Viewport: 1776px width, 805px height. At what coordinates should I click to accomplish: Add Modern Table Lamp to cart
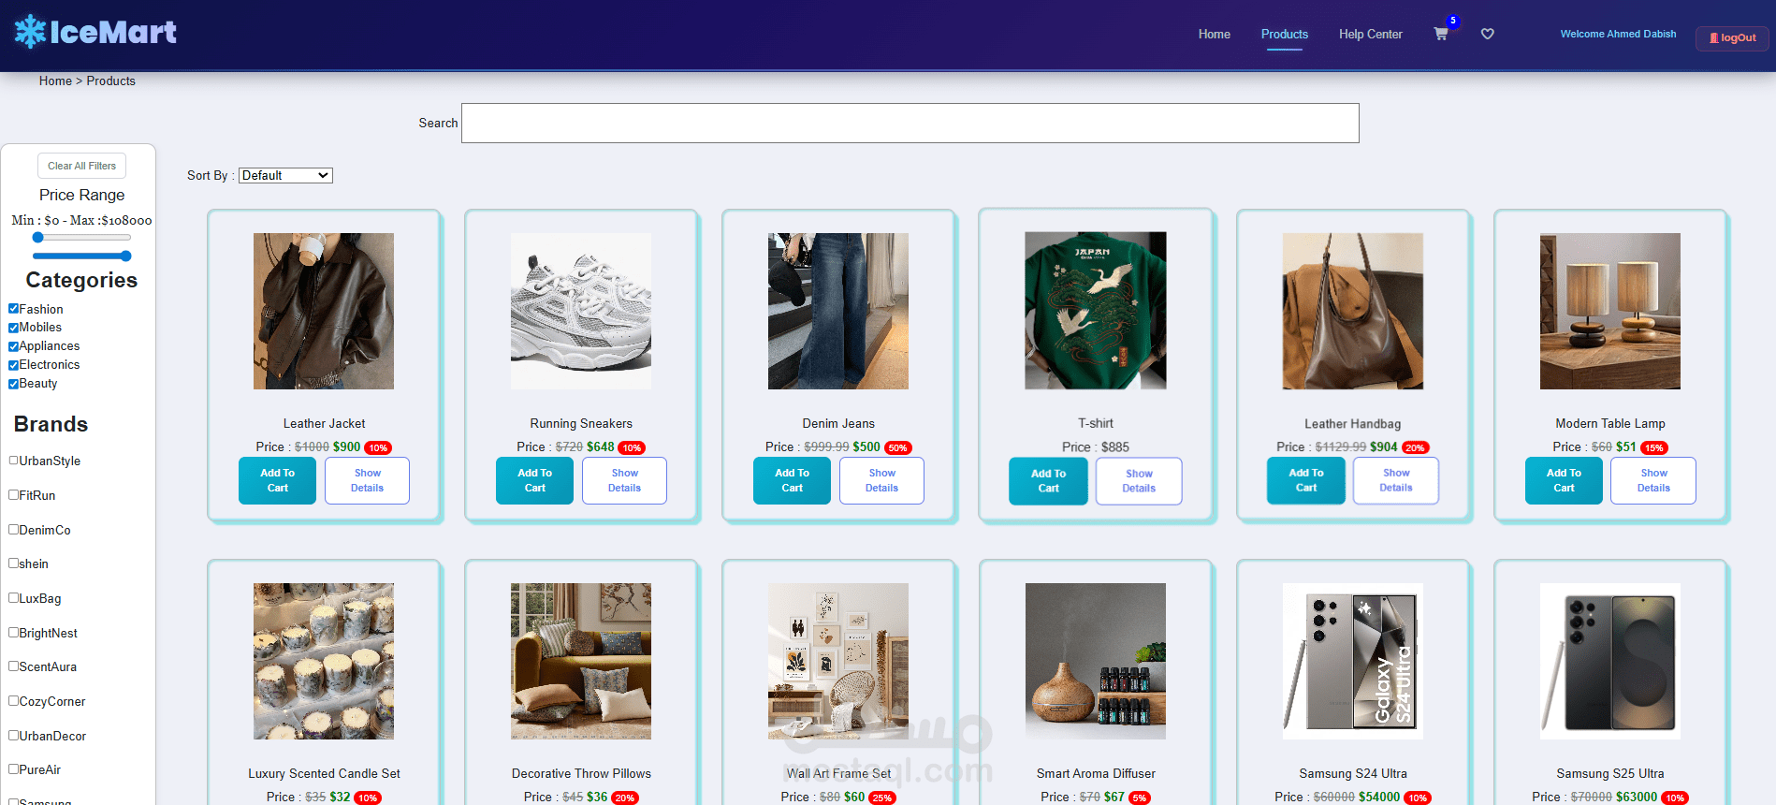(x=1564, y=480)
